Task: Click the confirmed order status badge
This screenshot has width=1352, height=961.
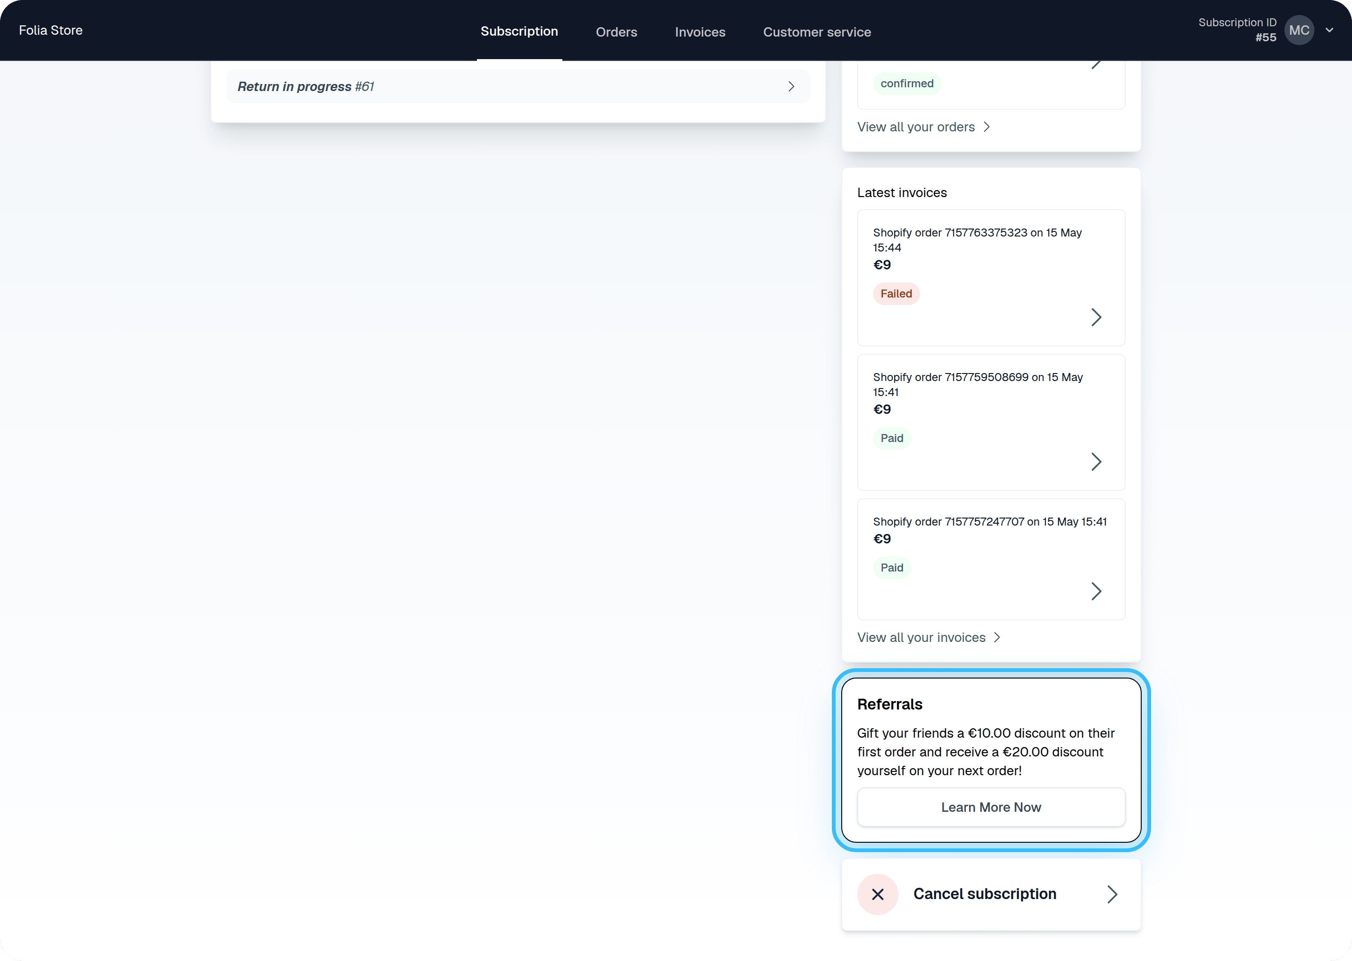Action: (x=907, y=84)
